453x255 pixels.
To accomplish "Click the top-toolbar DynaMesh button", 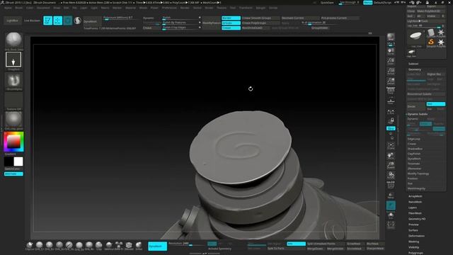I will (x=92, y=21).
